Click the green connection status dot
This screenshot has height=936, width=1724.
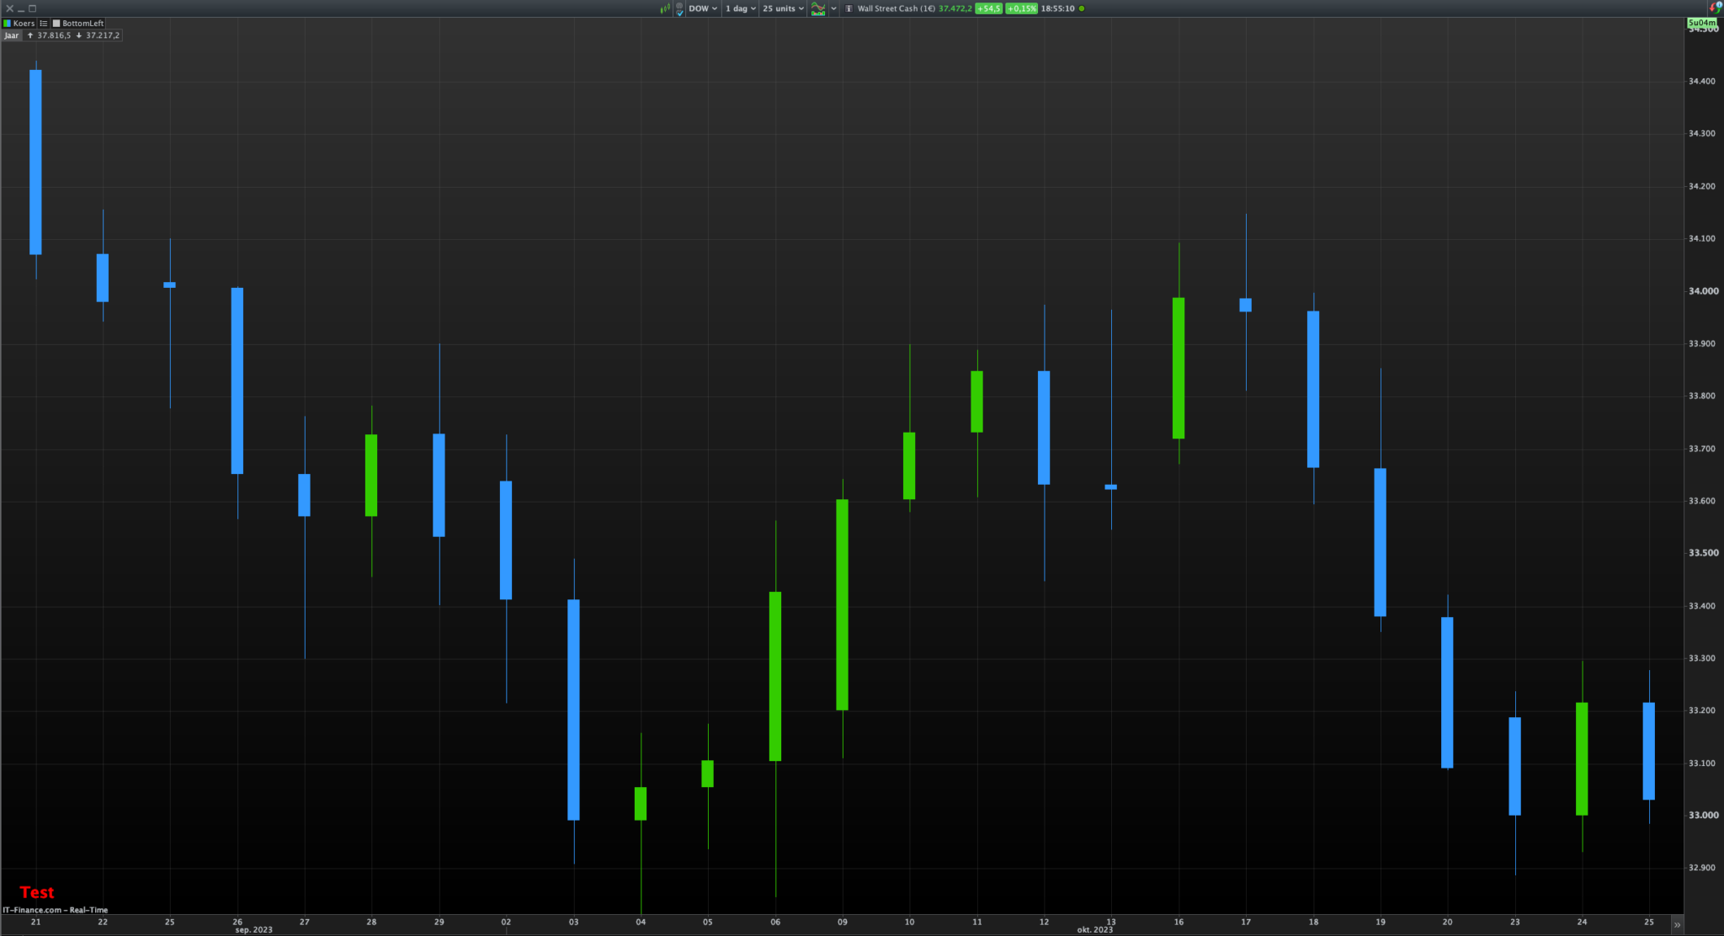tap(1082, 8)
